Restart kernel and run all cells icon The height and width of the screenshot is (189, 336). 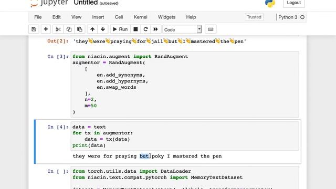pos(155,29)
